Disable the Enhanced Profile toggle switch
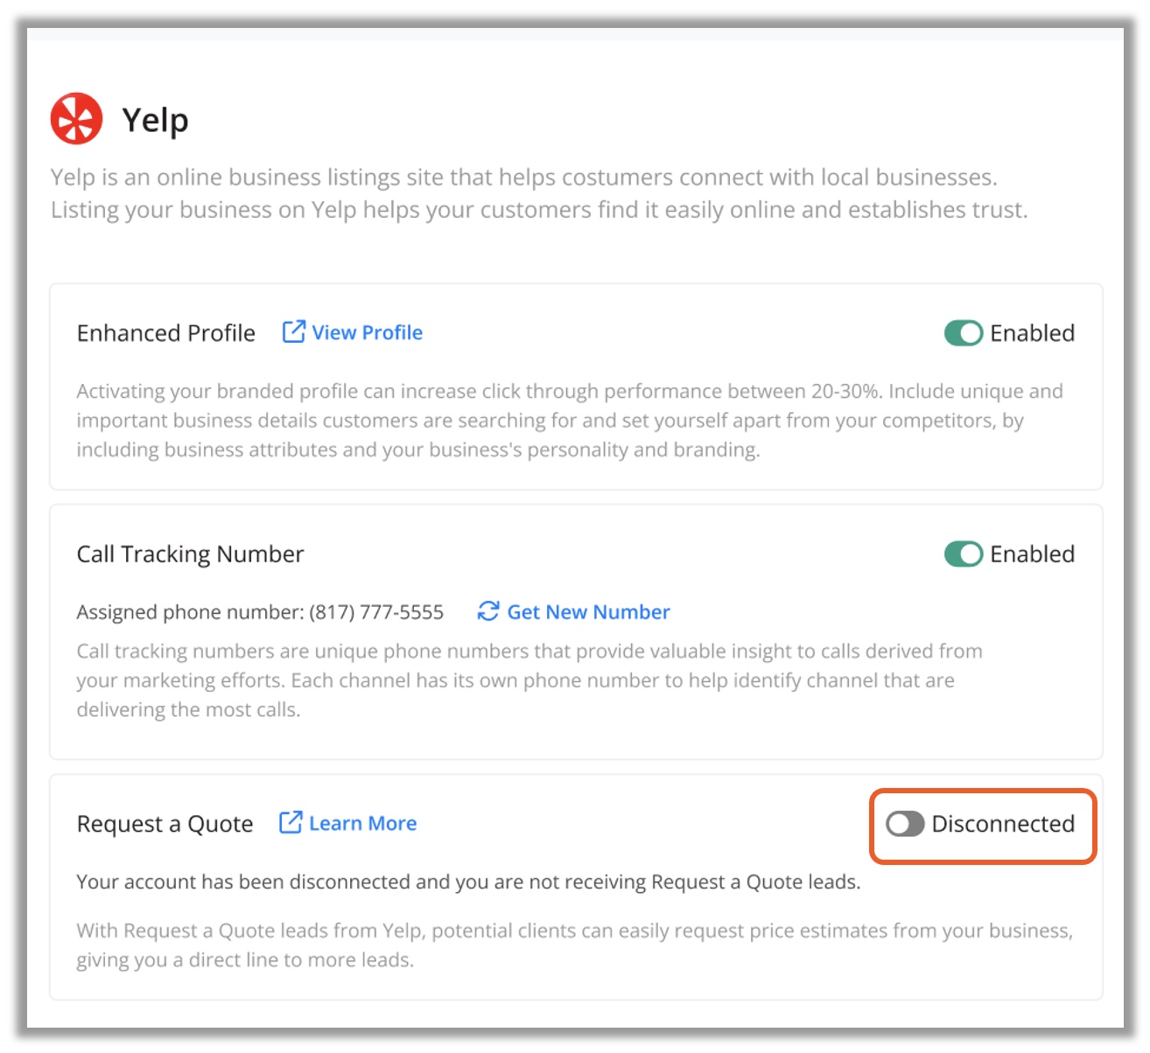This screenshot has width=1150, height=1053. pos(964,333)
